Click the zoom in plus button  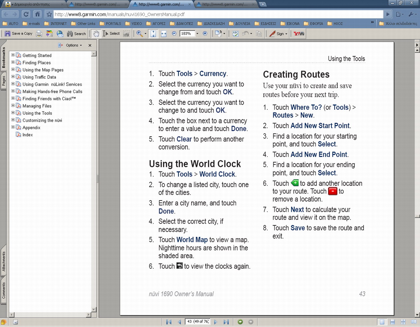pos(205,34)
